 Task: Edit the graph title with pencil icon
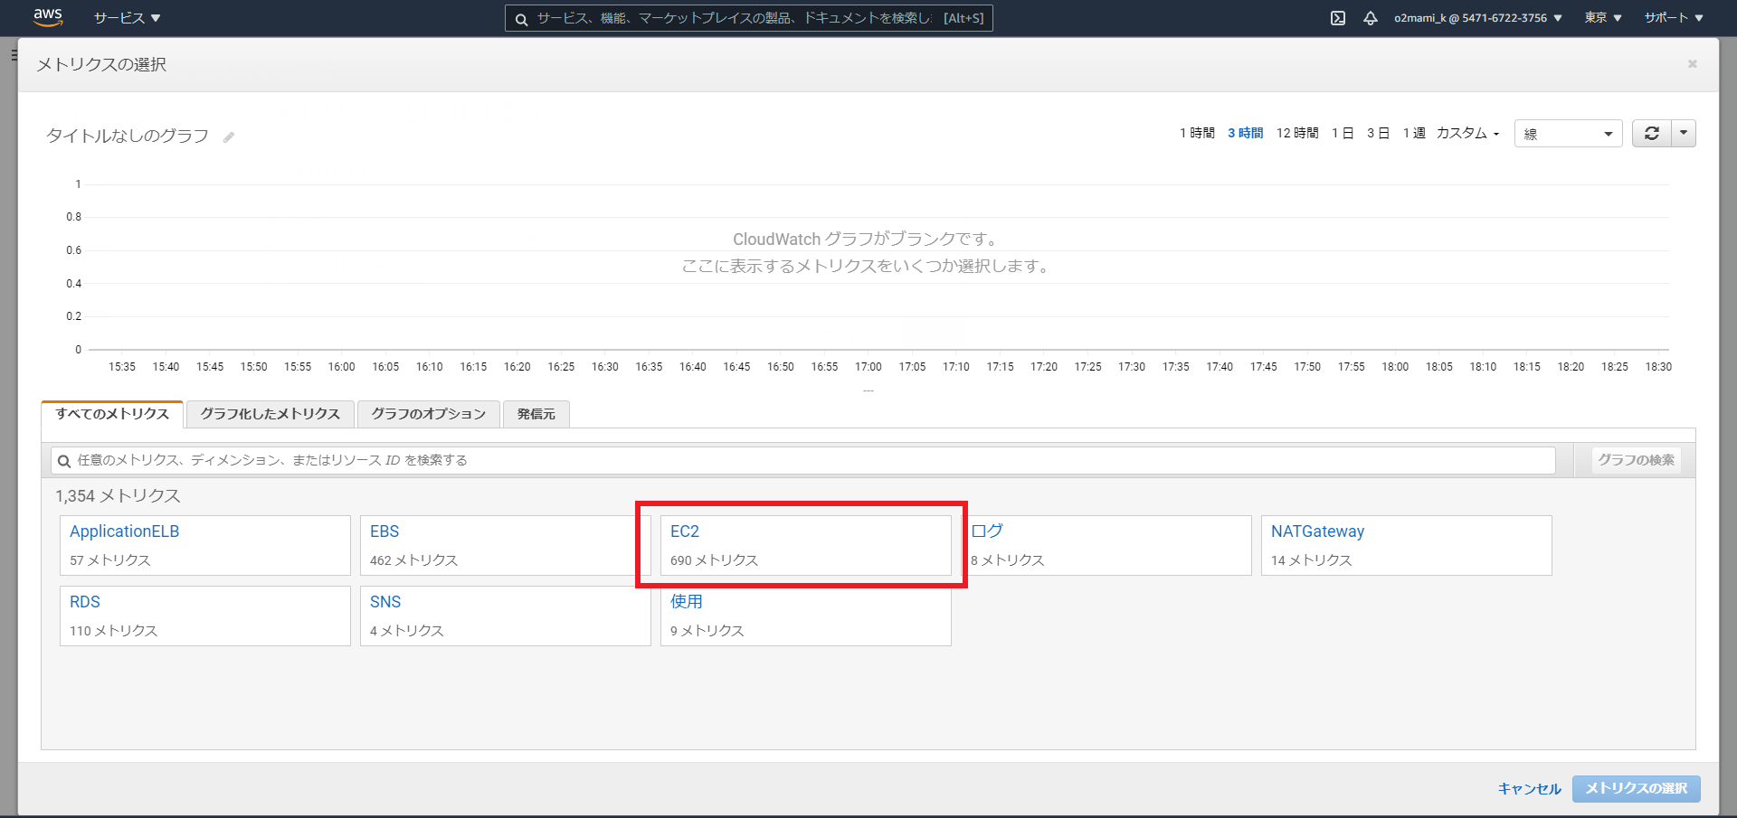229,137
